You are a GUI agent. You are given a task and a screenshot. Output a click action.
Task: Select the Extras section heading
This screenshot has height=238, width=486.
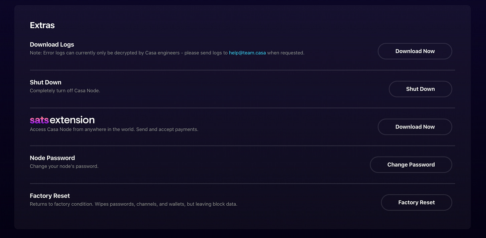pyautogui.click(x=42, y=25)
